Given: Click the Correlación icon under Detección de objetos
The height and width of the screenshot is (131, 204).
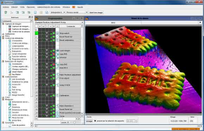Looking at the screenshot, I should pyautogui.click(x=10, y=64).
